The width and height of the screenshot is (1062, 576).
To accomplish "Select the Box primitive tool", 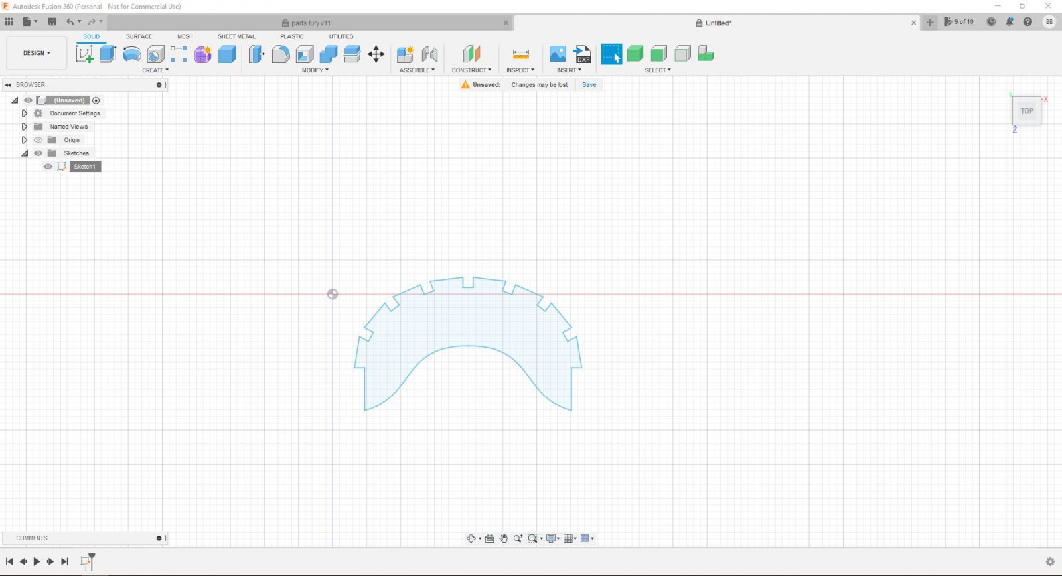I will pos(227,54).
